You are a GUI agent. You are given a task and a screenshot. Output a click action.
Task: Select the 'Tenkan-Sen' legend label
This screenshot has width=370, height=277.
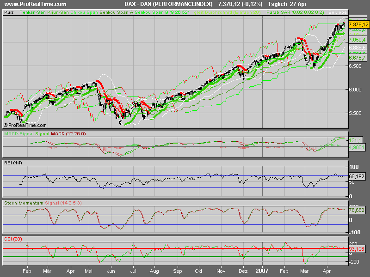click(x=33, y=12)
